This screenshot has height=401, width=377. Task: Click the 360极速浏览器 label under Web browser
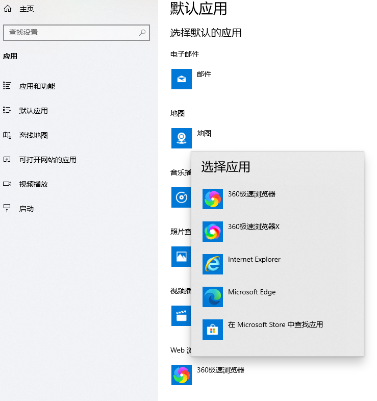click(220, 370)
